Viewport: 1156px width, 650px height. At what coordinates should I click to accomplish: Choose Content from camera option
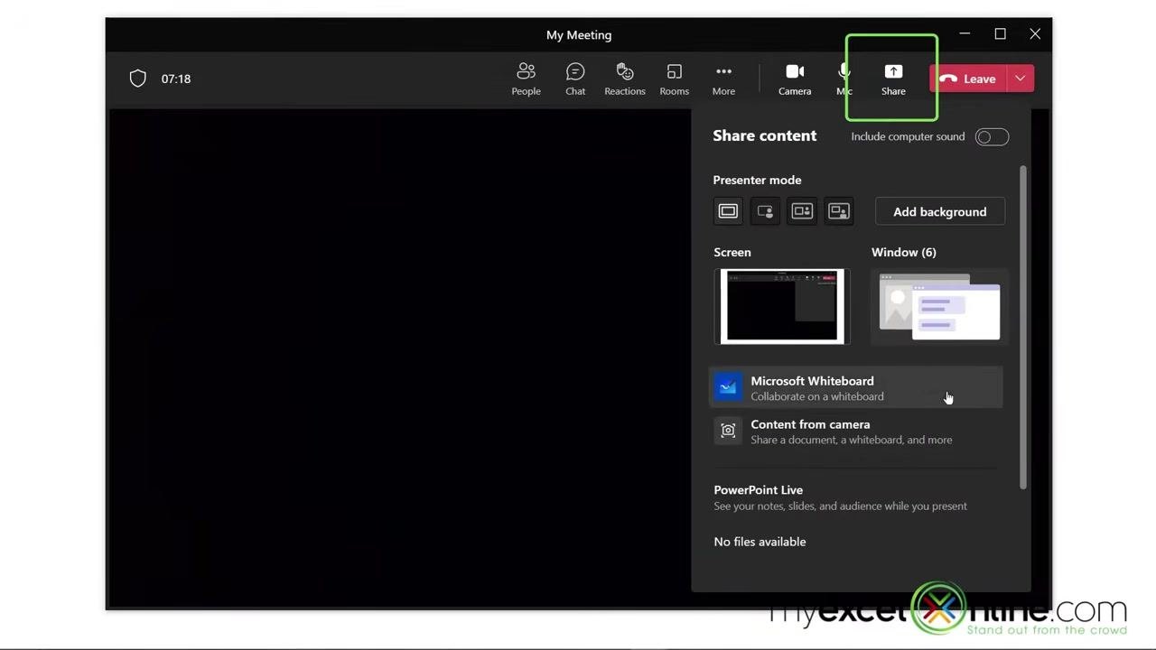coord(856,432)
